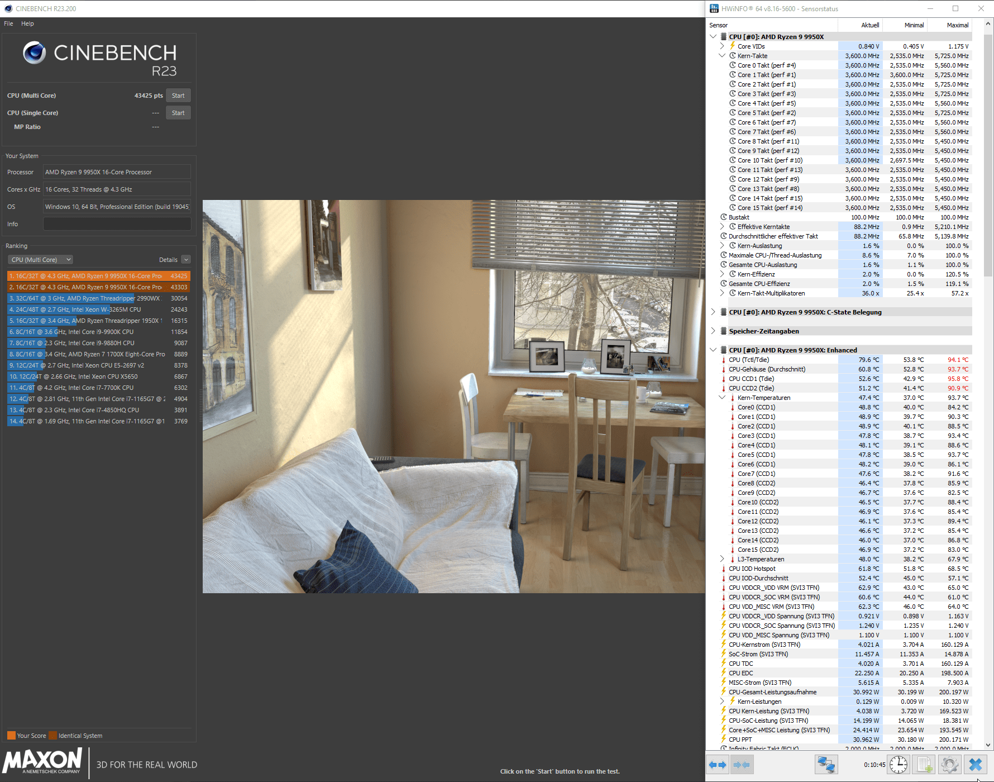Viewport: 994px width, 782px height.
Task: Click the collapse-columns inward arrows icon in HWiNFO
Action: click(x=741, y=765)
